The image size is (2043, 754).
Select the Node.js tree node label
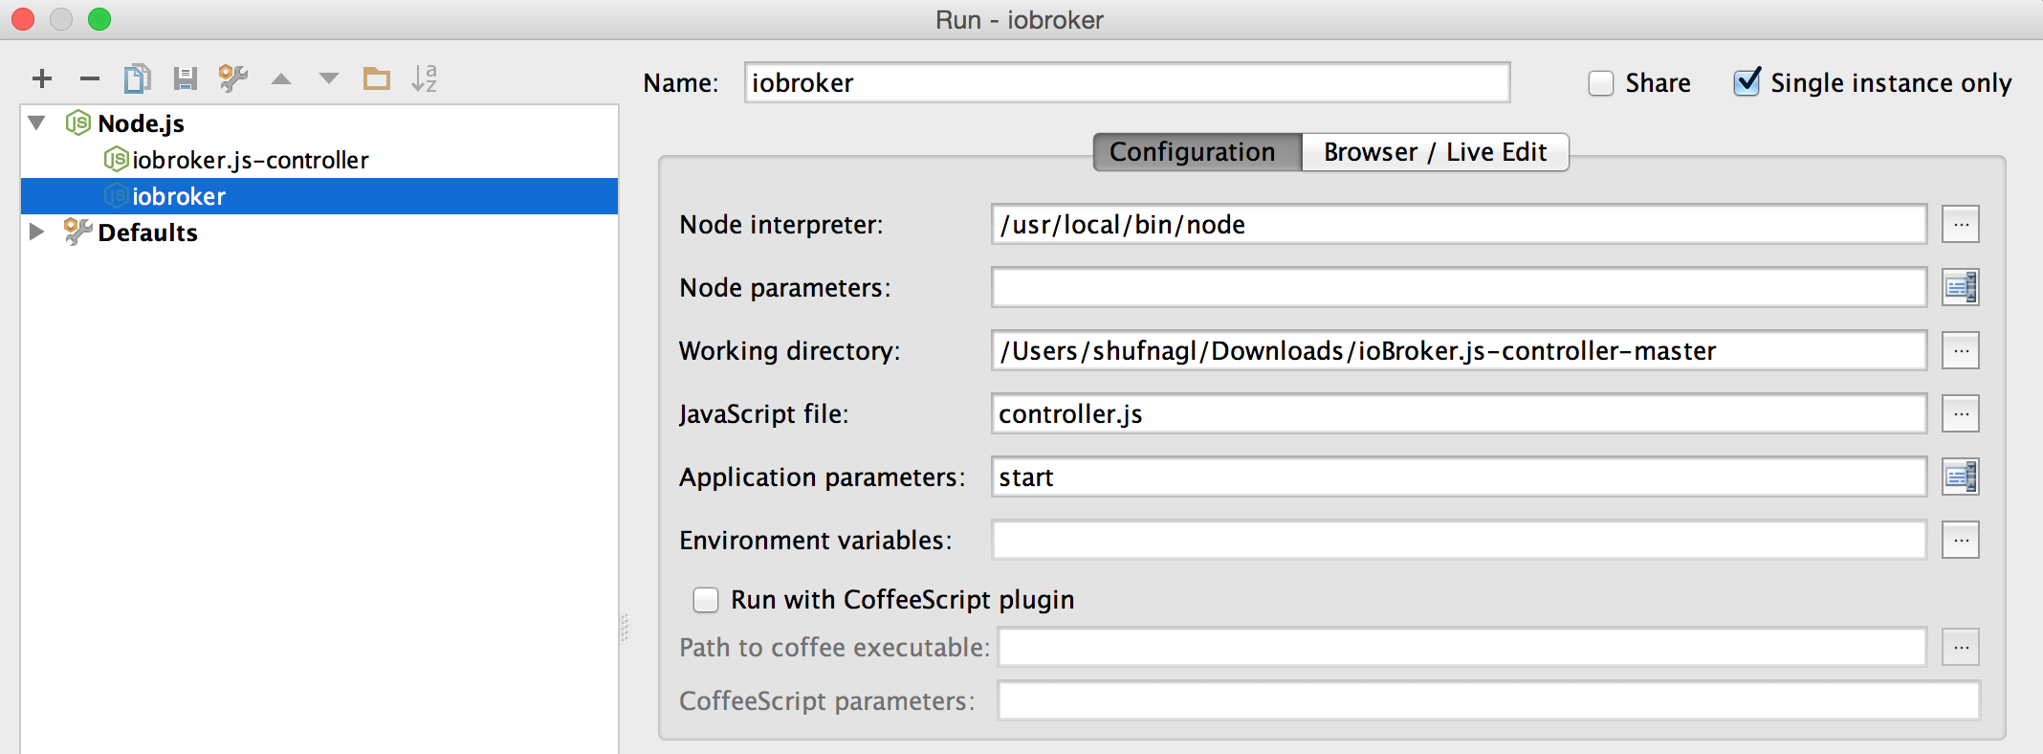coord(141,123)
